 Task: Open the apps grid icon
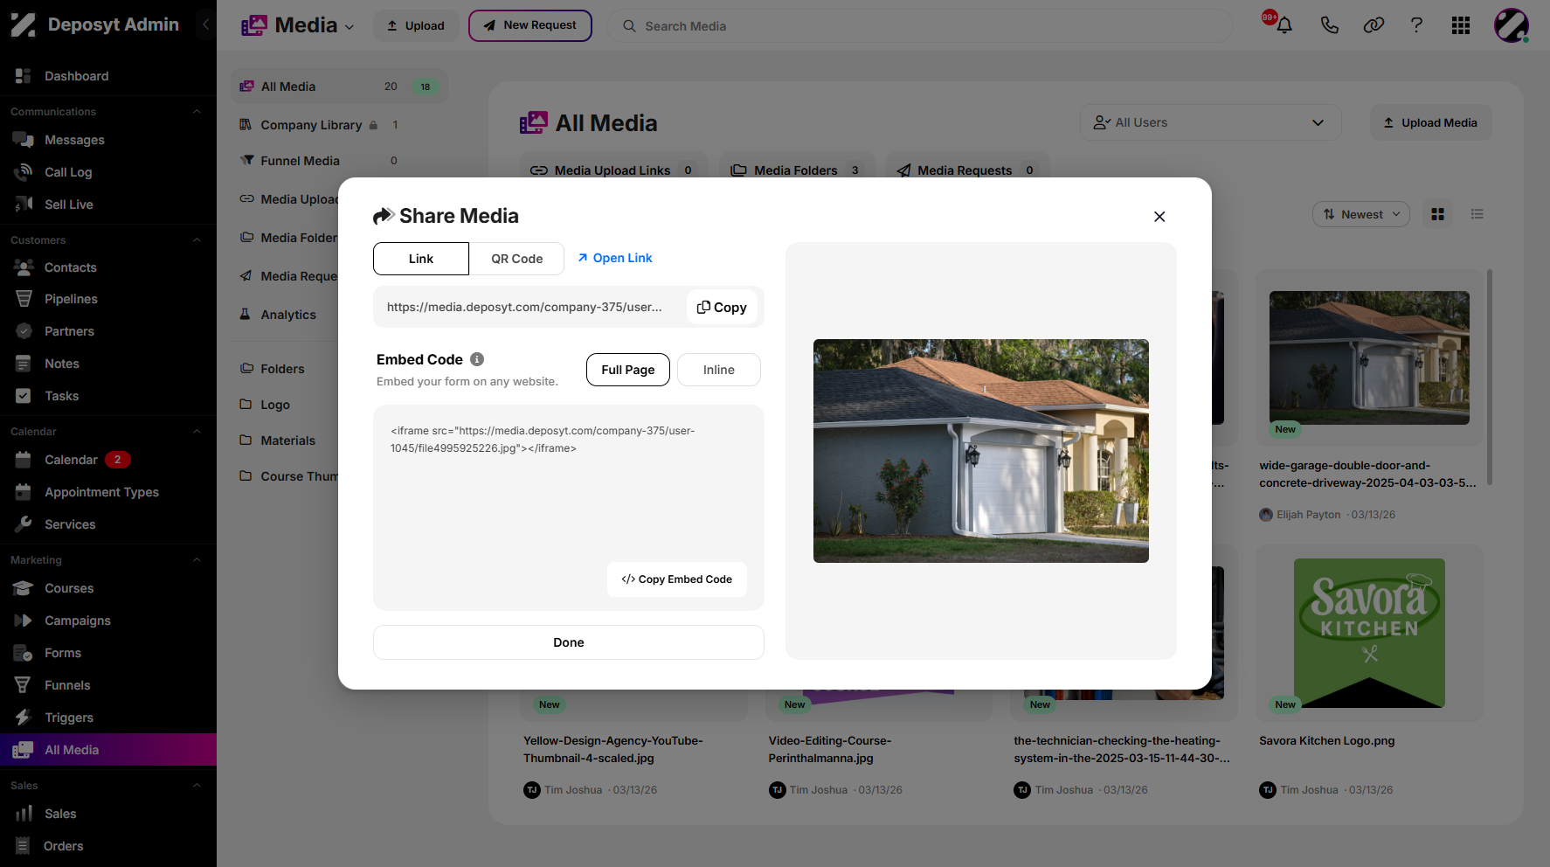1460,25
